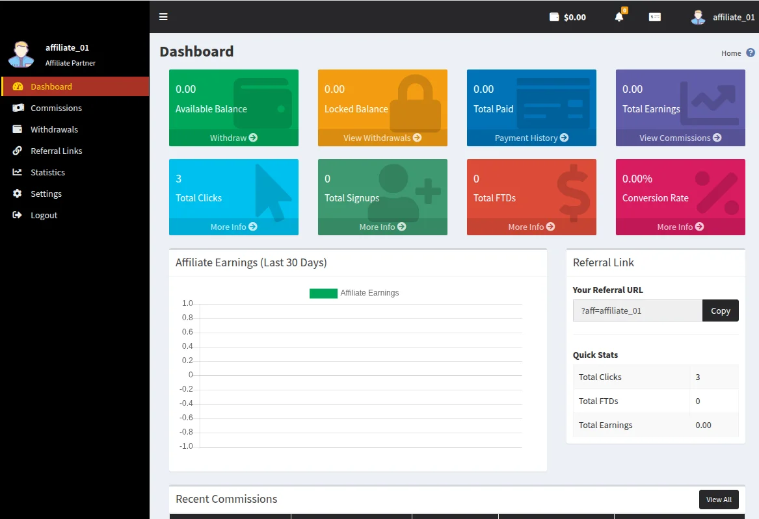Image resolution: width=759 pixels, height=519 pixels.
Task: Click the Dashboard gauge icon in sidebar
Action: click(18, 86)
